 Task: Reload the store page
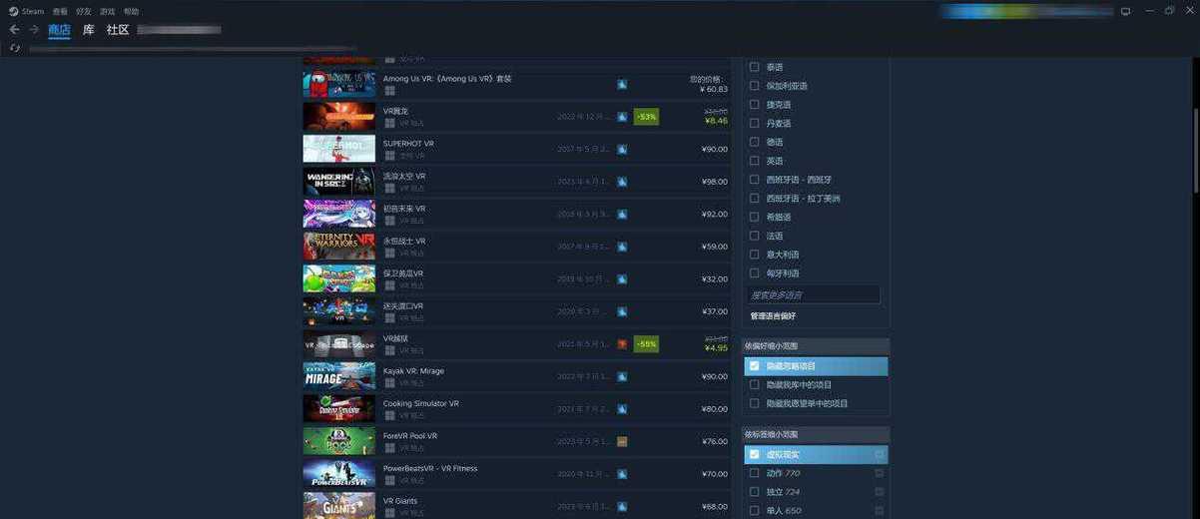14,48
